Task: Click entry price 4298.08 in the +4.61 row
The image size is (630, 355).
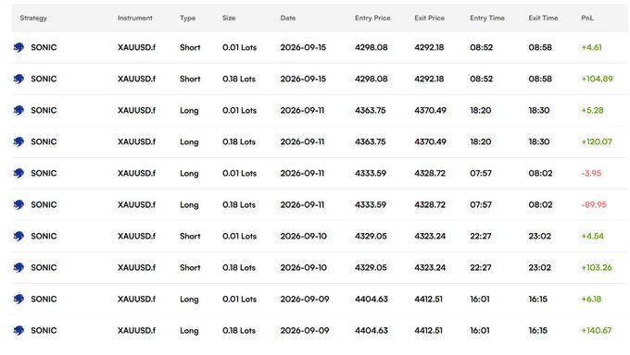Action: click(x=372, y=47)
